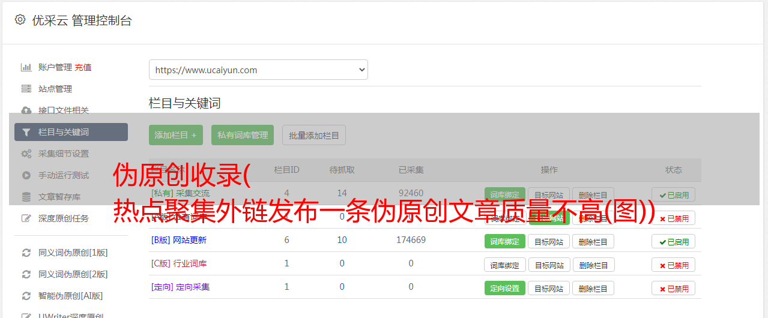Click 目标网站 in the 定向采集 row
768x318 pixels.
549,288
